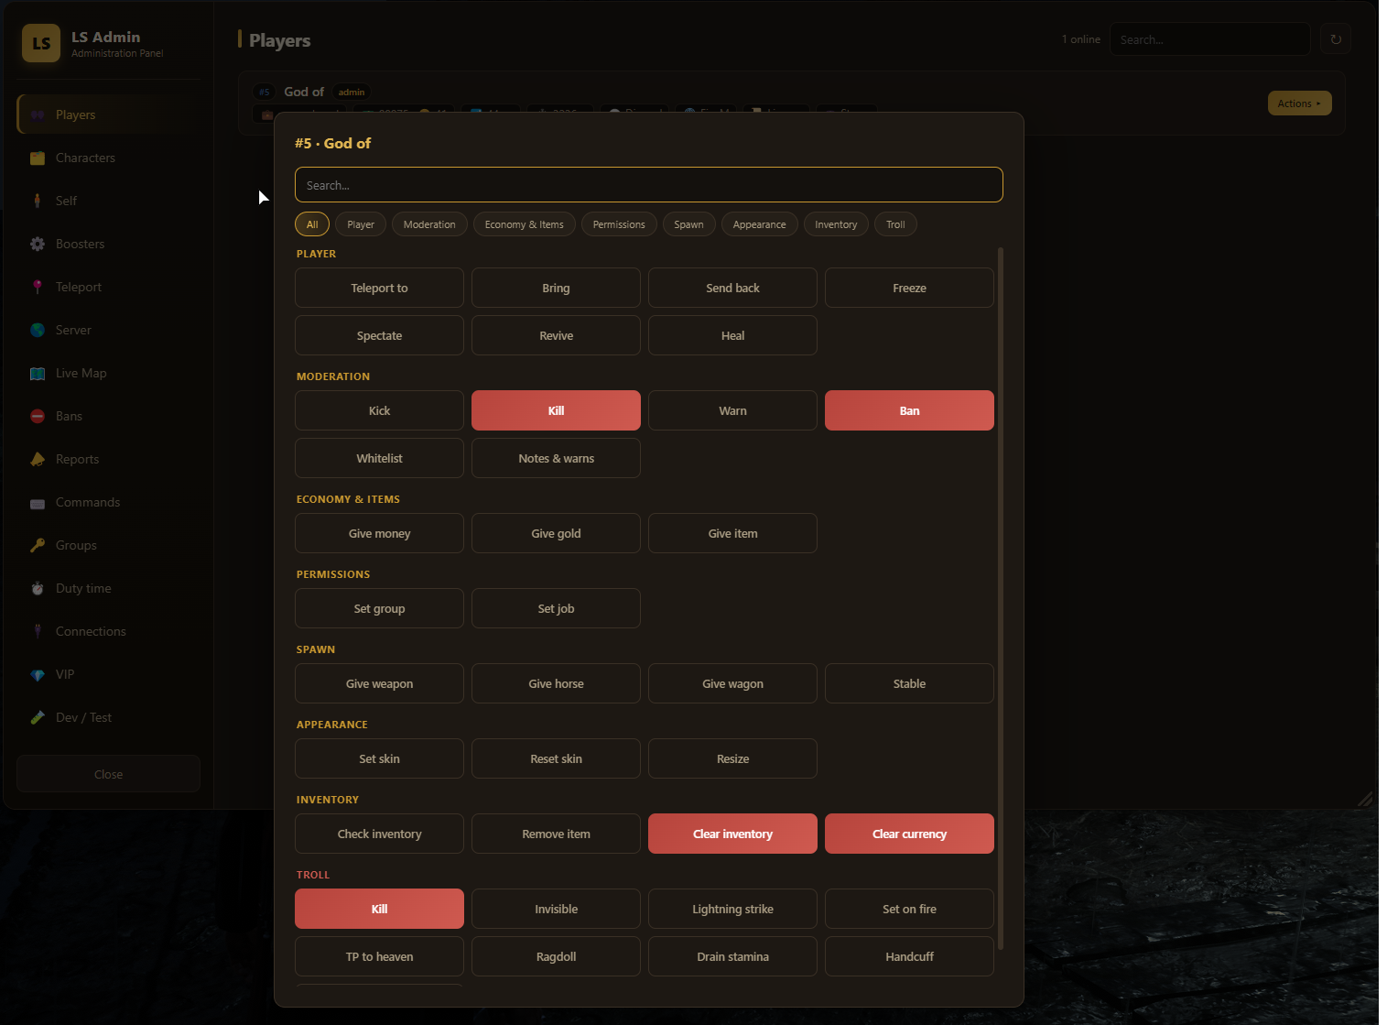Click the Groups key icon

[38, 545]
